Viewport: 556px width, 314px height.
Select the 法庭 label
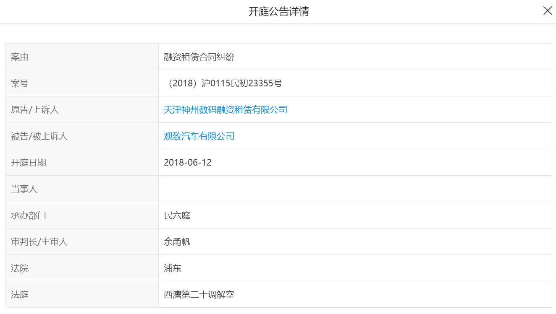(20, 295)
